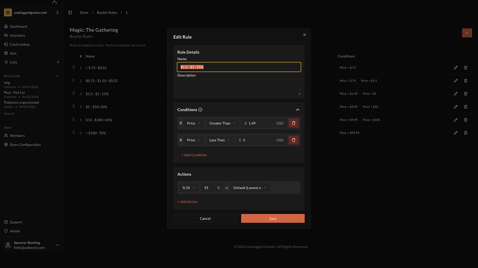
Task: Edit the $10 - $100 rule
Action: coord(456,120)
